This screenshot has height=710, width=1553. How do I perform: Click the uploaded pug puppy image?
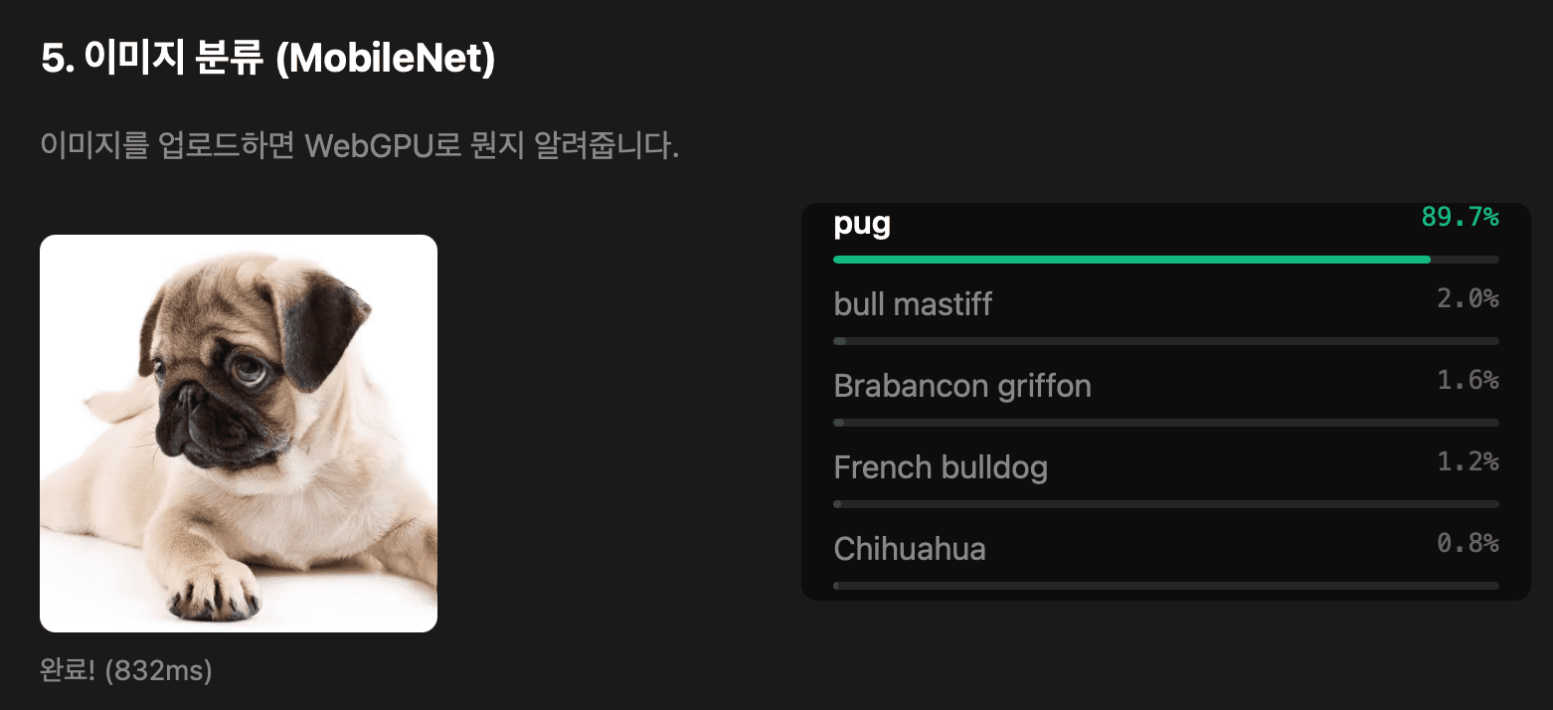click(238, 433)
